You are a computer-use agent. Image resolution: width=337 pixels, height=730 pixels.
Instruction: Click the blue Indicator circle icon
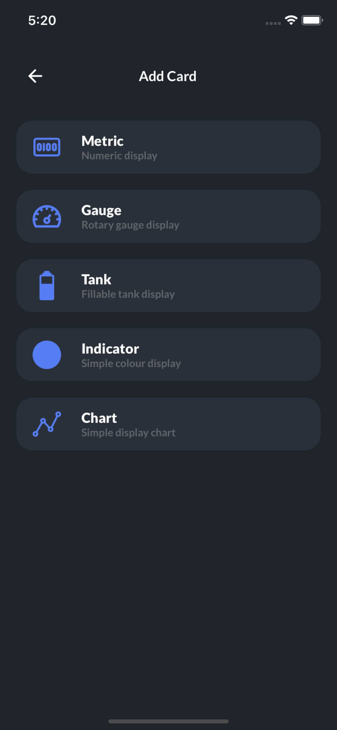47,355
